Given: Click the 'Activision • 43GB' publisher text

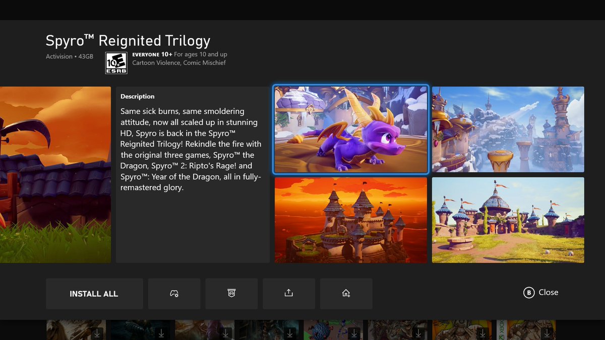Looking at the screenshot, I should coord(70,56).
